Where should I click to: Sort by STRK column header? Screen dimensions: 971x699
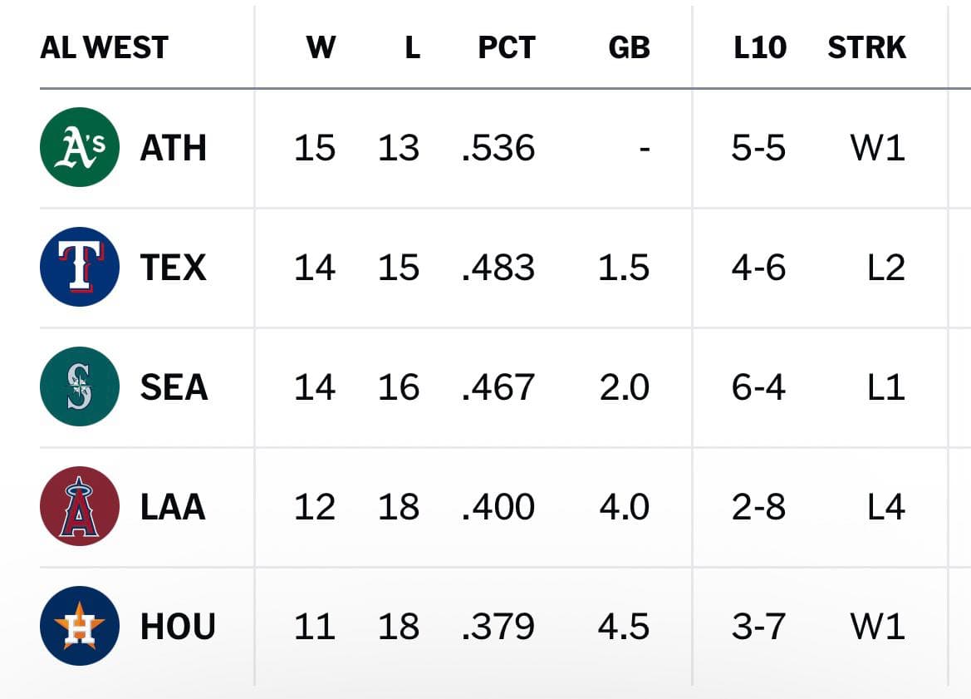point(867,47)
